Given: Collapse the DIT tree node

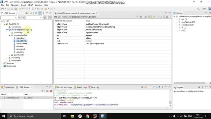Looking at the screenshot, I should (x=2, y=21).
